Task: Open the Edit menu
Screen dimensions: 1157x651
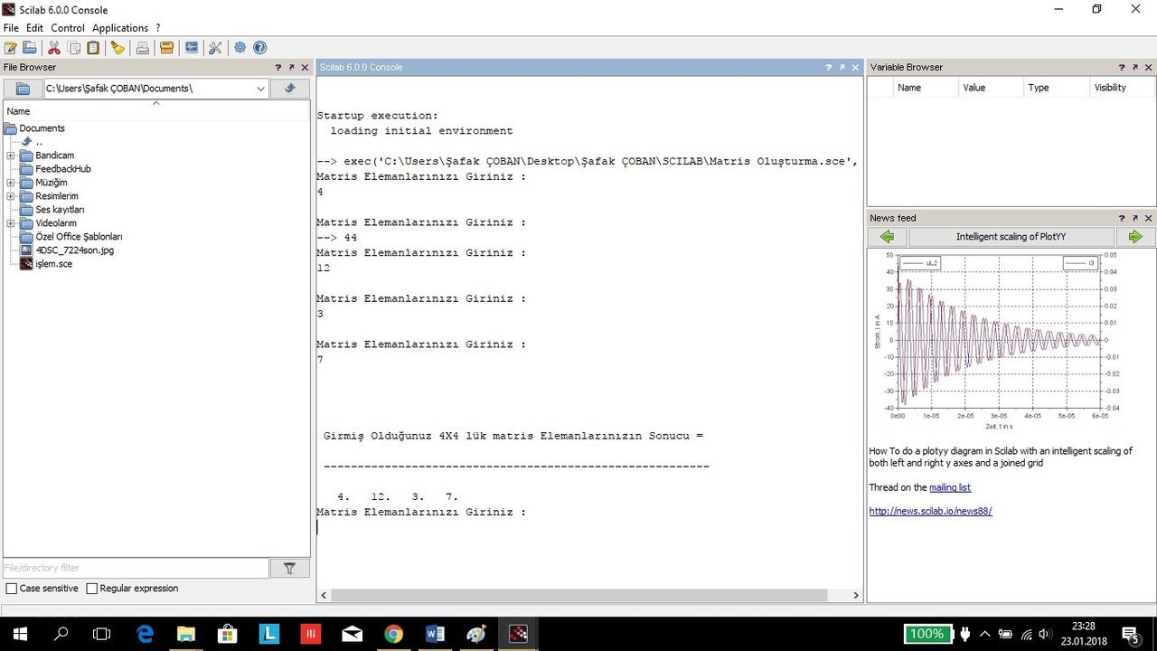Action: point(34,28)
